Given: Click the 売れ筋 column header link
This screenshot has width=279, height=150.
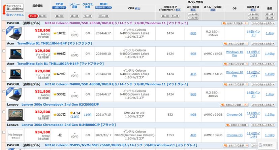Looking at the screenshot, I should 59,4.
